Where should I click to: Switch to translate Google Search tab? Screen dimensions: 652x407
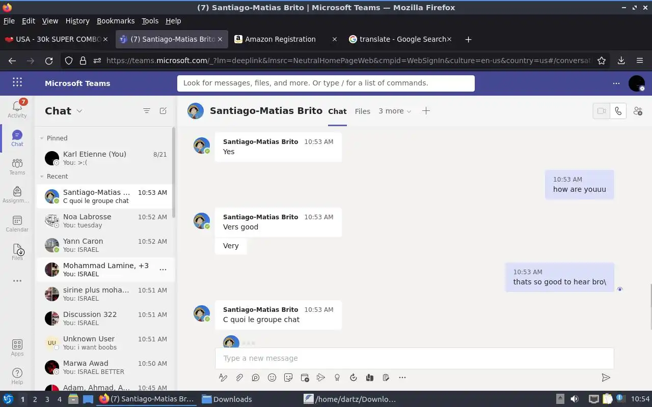(400, 39)
